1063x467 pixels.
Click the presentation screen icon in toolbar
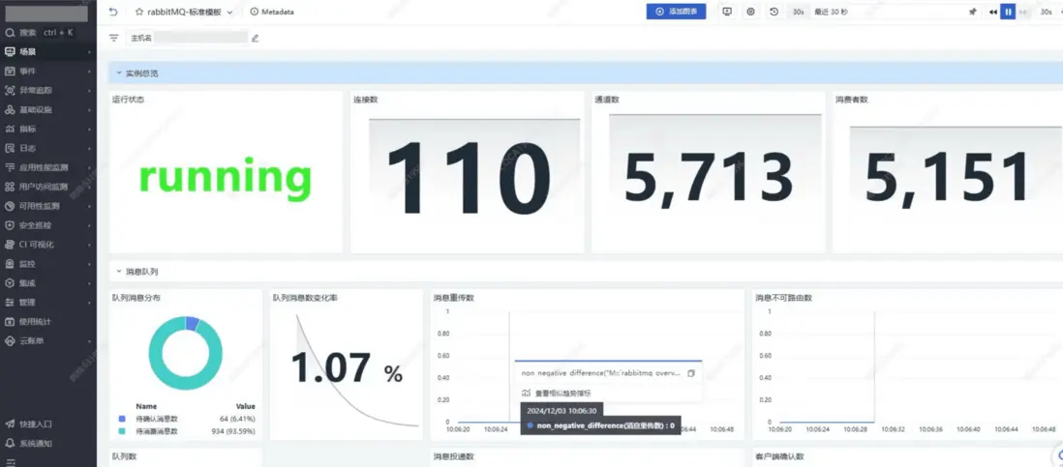pos(727,12)
